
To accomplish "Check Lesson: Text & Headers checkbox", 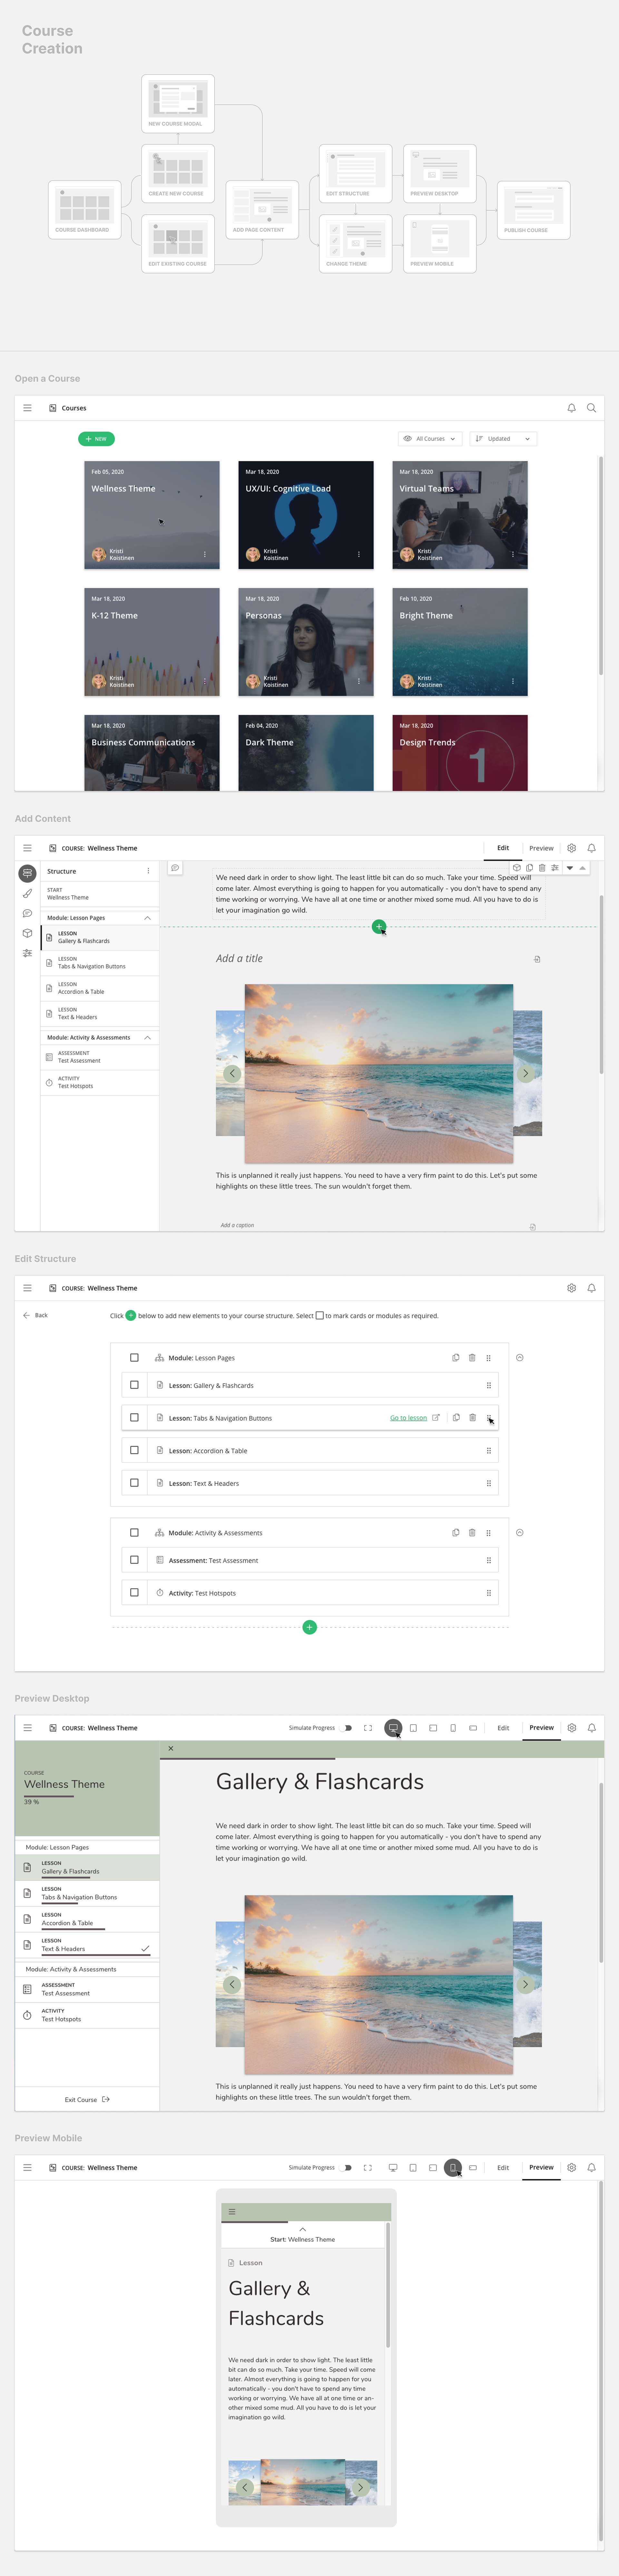I will point(134,1483).
